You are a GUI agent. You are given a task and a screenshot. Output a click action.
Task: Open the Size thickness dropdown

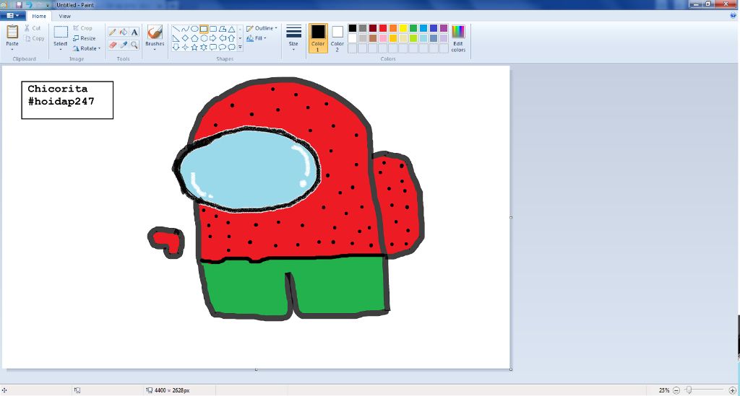[x=293, y=38]
